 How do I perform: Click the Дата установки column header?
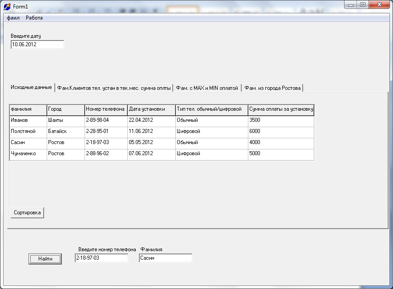coord(151,110)
